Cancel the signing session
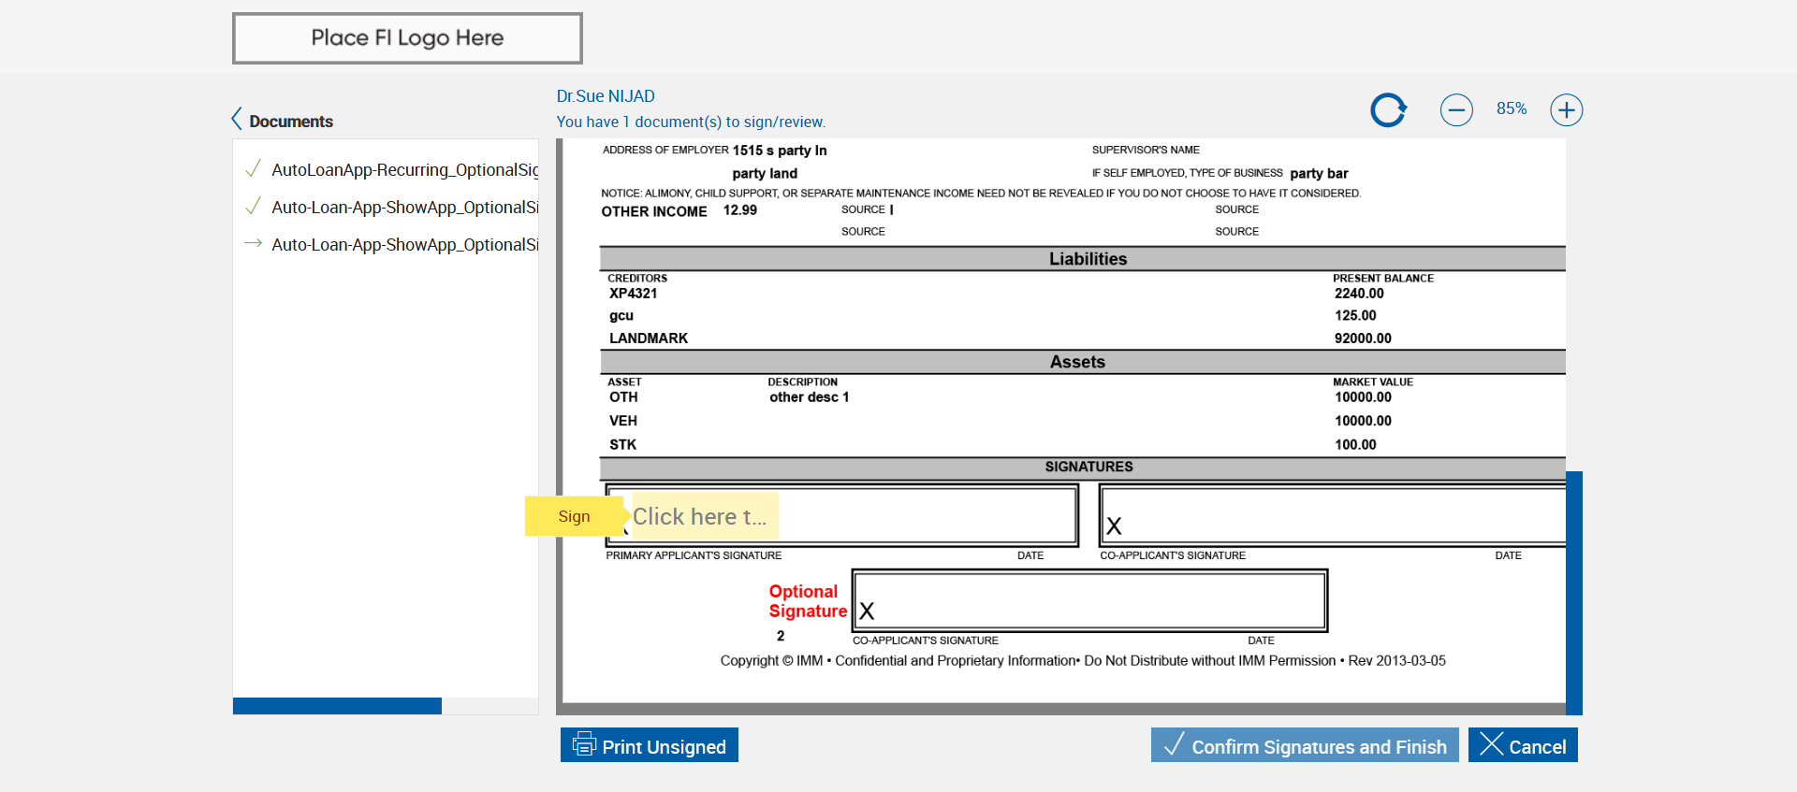 pyautogui.click(x=1523, y=745)
